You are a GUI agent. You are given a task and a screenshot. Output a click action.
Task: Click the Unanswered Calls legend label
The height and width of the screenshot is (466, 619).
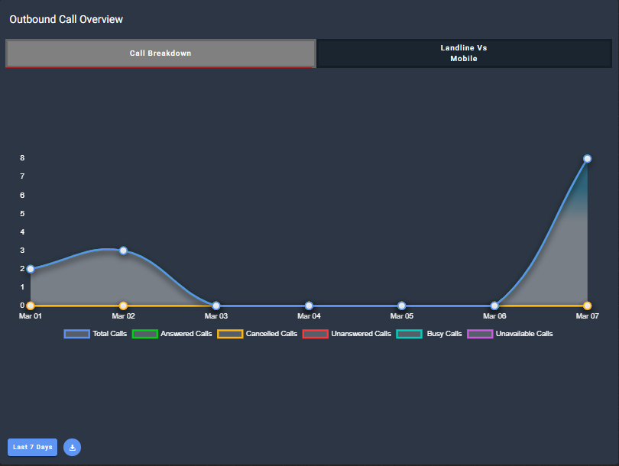click(x=361, y=334)
